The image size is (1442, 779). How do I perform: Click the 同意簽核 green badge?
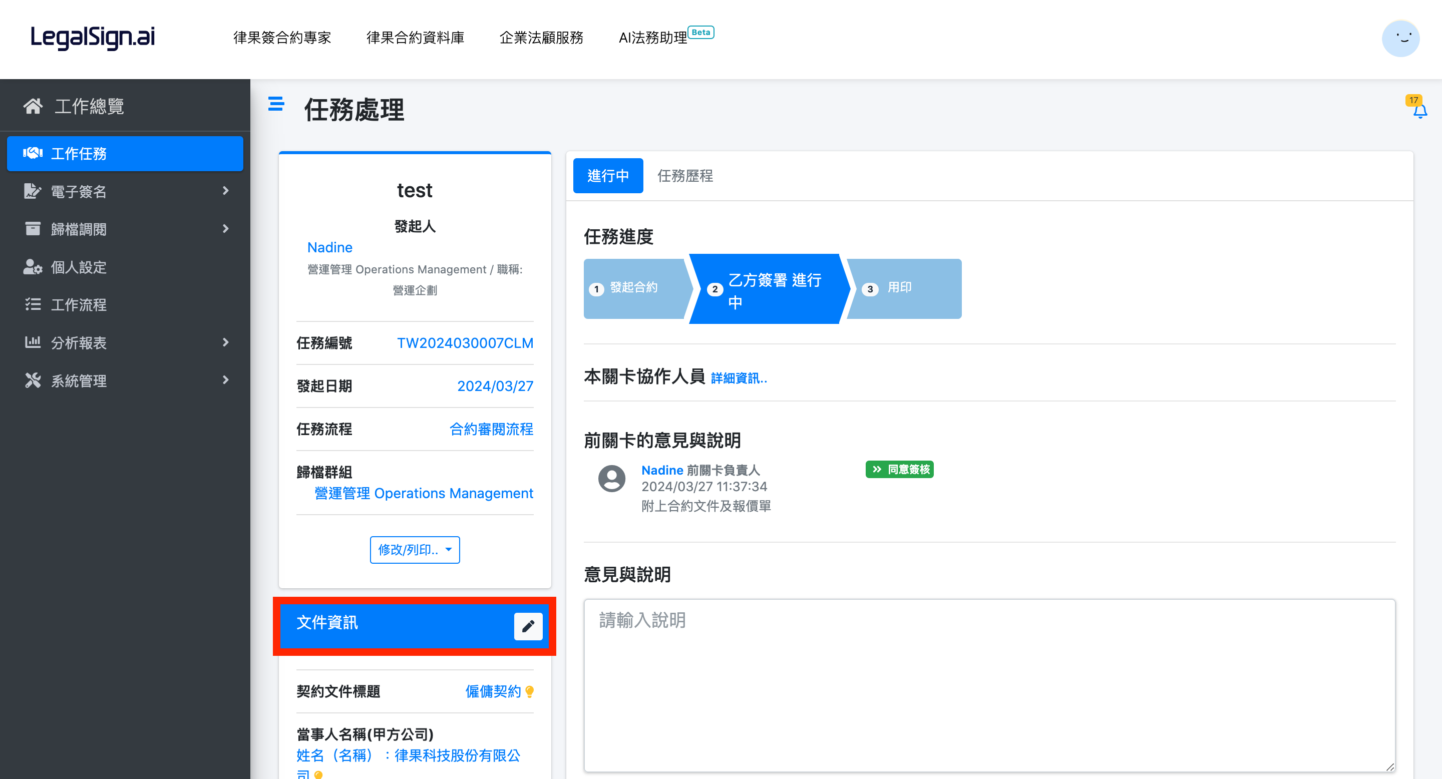tap(899, 469)
